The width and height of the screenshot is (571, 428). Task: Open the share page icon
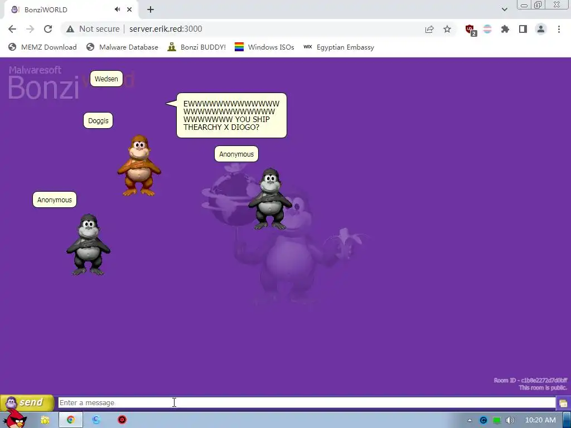coord(429,29)
